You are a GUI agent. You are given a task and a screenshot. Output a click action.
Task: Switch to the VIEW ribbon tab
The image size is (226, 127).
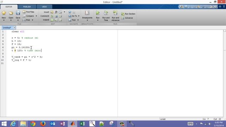[x=44, y=7]
